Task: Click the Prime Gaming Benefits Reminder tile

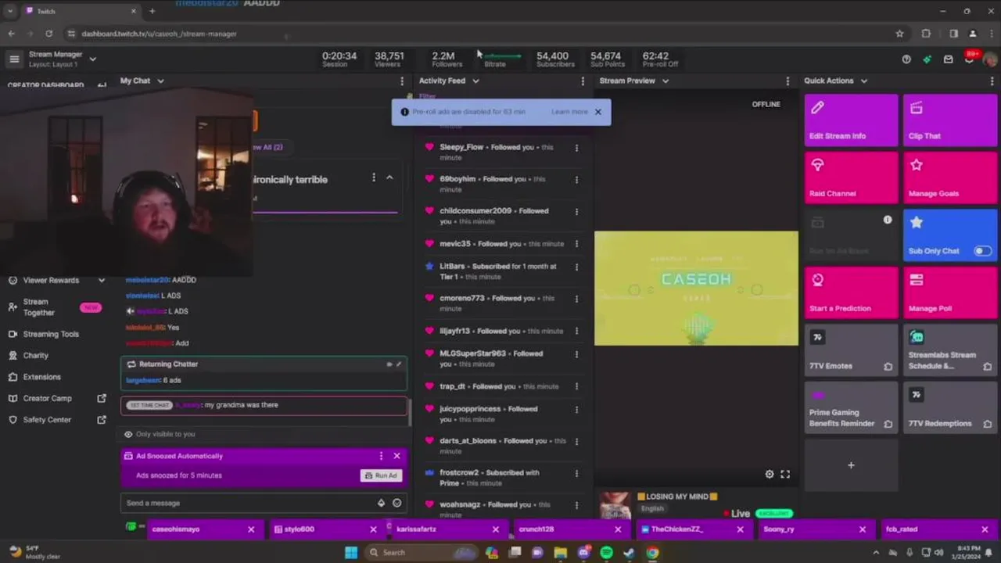Action: click(851, 407)
